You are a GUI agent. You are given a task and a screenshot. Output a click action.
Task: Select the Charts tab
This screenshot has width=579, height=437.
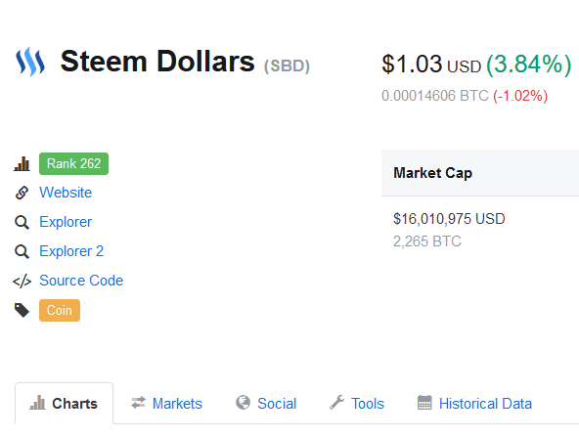pyautogui.click(x=64, y=403)
